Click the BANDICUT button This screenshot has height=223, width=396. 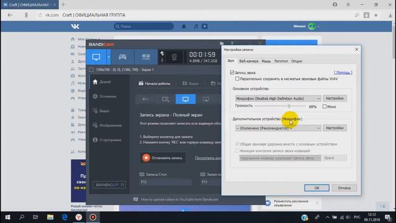pyautogui.click(x=109, y=185)
